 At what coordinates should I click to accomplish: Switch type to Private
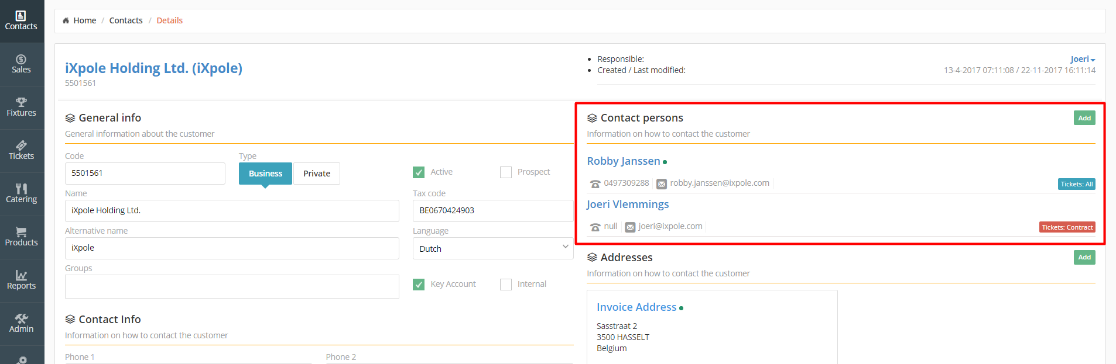pos(317,174)
